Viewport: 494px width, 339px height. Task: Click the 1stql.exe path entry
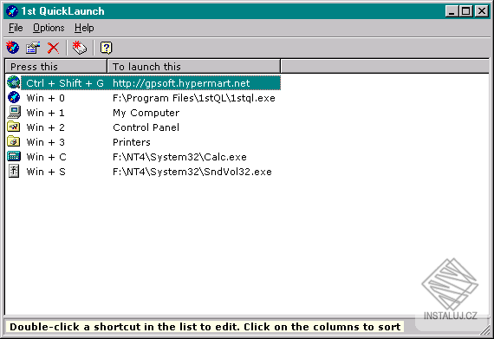[x=194, y=98]
